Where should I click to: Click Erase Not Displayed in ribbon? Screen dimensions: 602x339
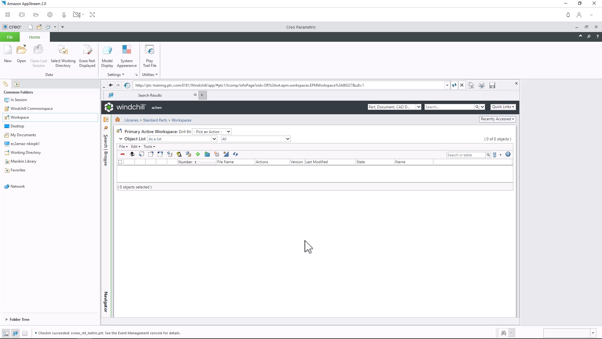click(87, 56)
